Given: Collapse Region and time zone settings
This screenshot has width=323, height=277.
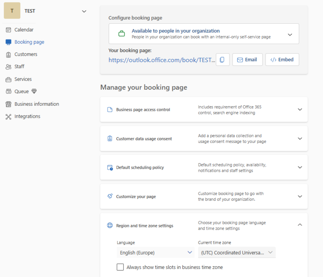Looking at the screenshot, I should [x=300, y=225].
